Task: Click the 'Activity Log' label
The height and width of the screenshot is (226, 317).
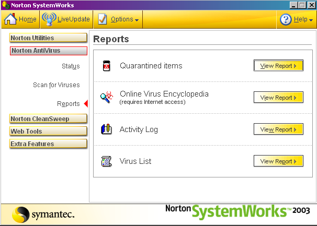Action: coord(139,129)
